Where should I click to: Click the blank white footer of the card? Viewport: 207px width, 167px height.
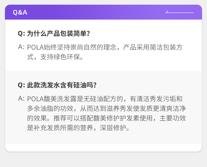(104, 147)
